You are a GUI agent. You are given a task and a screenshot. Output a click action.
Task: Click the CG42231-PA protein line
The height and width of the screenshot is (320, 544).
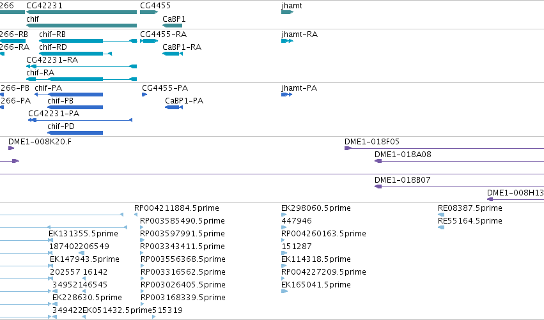coord(80,120)
